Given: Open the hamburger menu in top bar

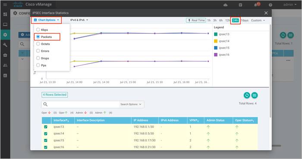Looking at the screenshot, I should 5,4.
